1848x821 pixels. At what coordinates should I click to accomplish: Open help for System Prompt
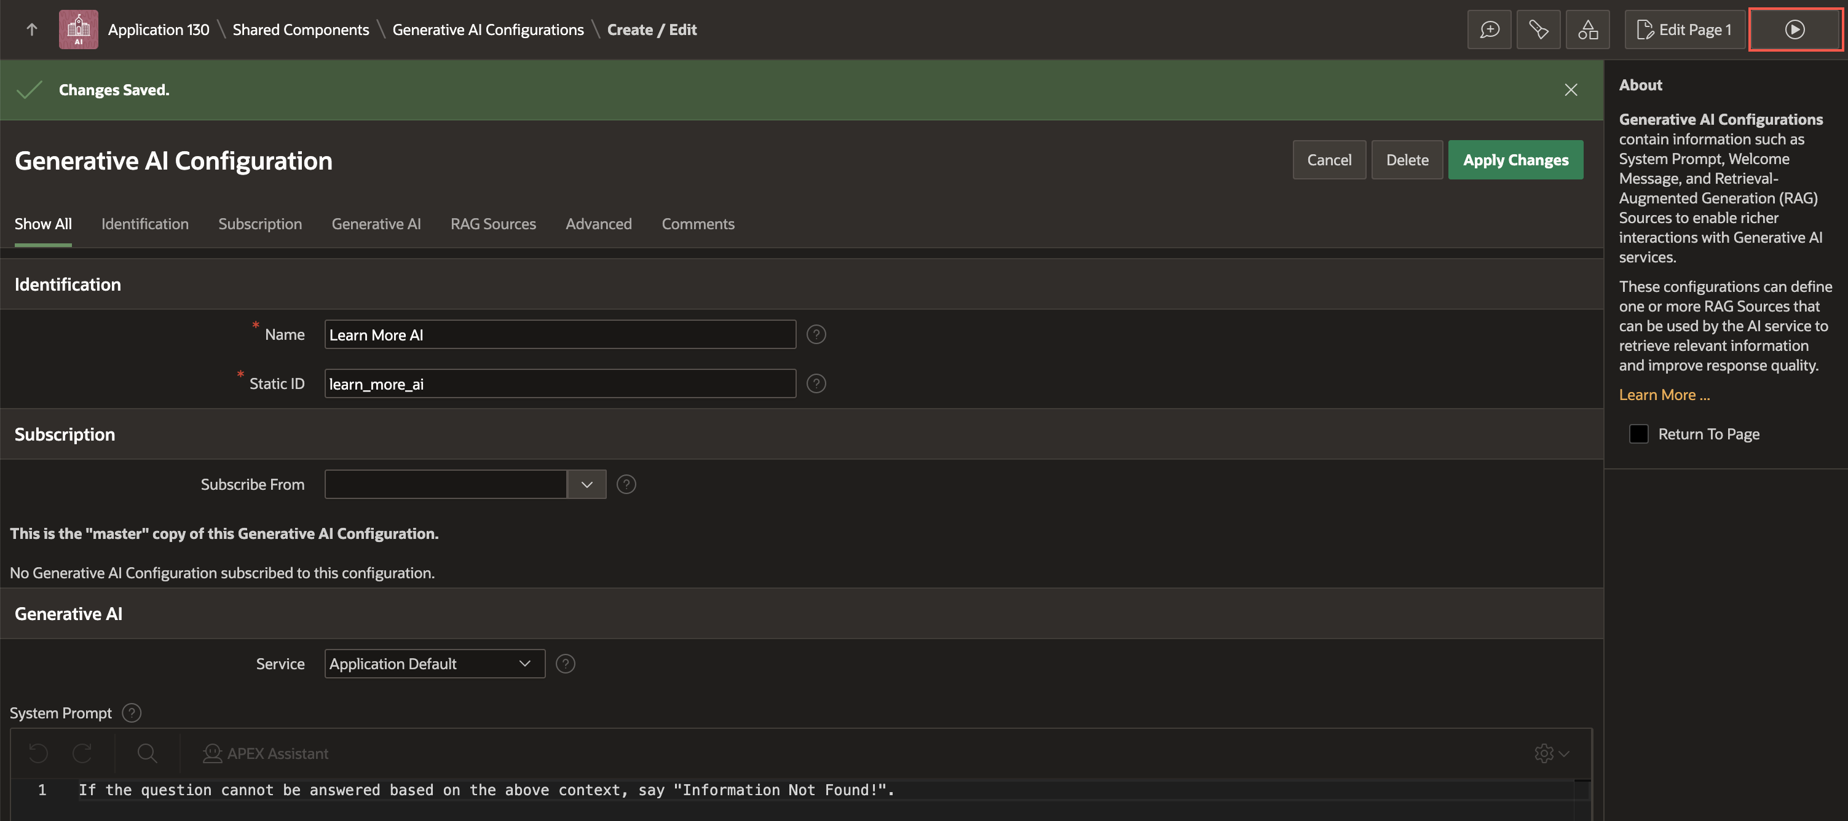pos(132,713)
